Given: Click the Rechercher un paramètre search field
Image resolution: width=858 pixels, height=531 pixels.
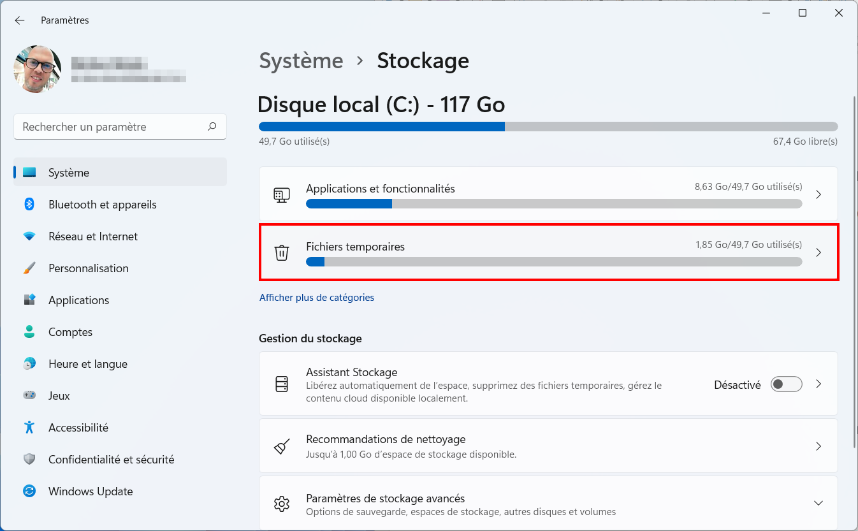Looking at the screenshot, I should (120, 127).
